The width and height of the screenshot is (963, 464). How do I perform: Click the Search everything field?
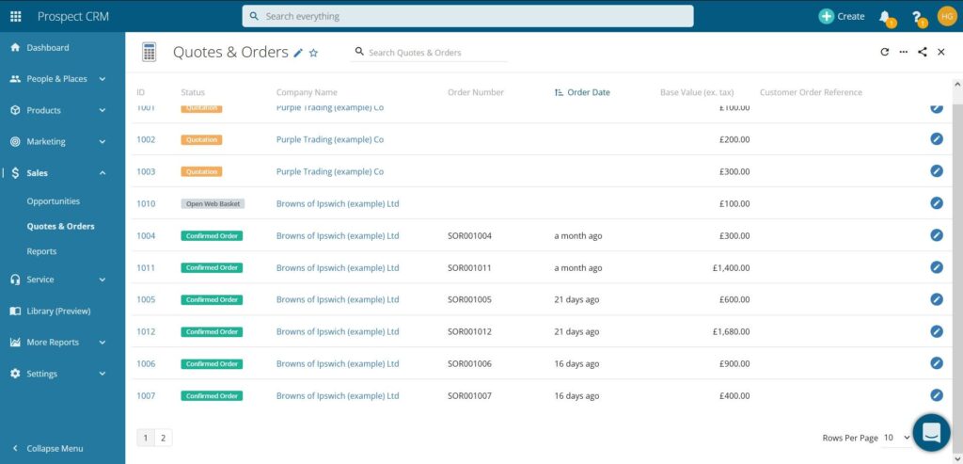coord(467,17)
